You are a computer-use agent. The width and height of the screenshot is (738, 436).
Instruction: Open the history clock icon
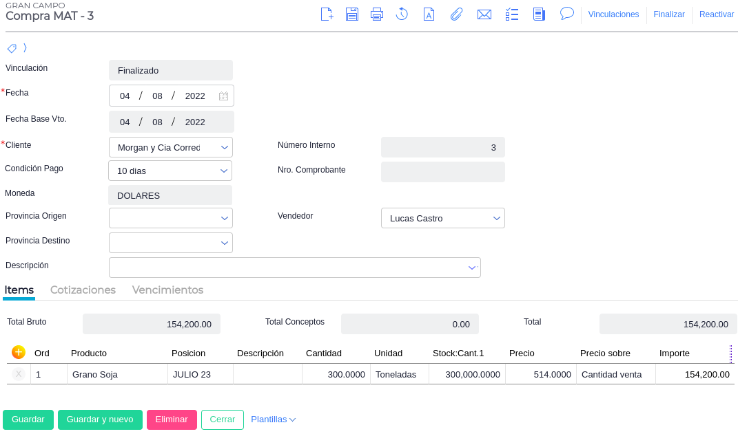click(402, 14)
